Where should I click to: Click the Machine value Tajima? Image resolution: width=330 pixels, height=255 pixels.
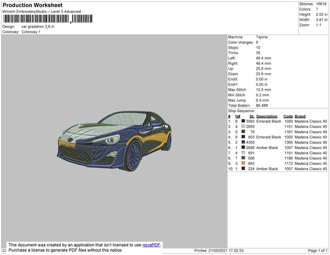coord(262,37)
